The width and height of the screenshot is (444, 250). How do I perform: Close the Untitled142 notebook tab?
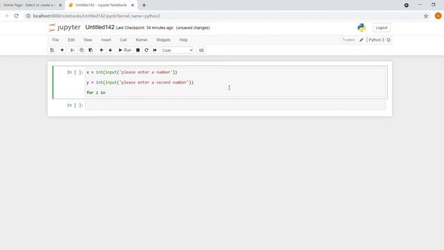pos(133,5)
